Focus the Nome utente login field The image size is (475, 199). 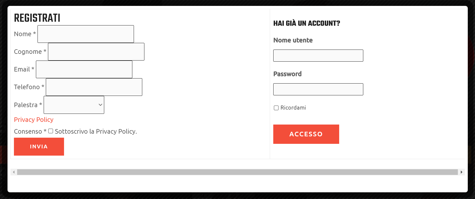point(318,55)
